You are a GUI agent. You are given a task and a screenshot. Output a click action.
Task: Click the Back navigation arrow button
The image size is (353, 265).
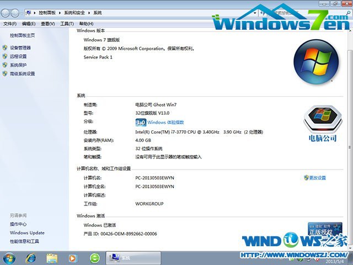(5, 13)
